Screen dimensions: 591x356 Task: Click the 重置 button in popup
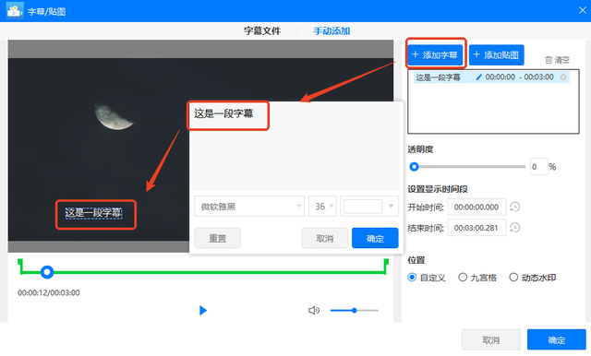[x=218, y=238]
